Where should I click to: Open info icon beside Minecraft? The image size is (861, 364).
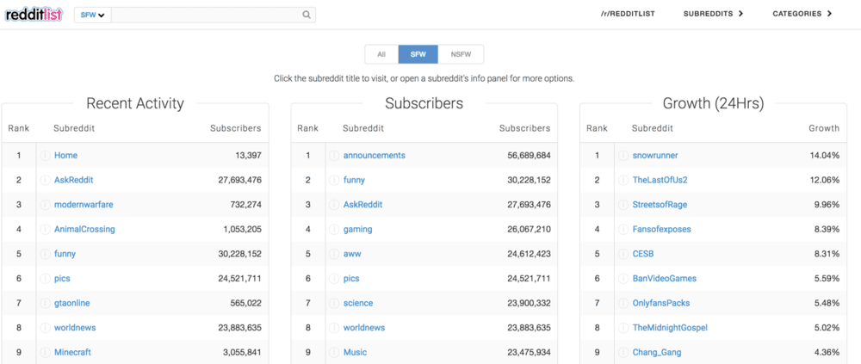(x=46, y=352)
